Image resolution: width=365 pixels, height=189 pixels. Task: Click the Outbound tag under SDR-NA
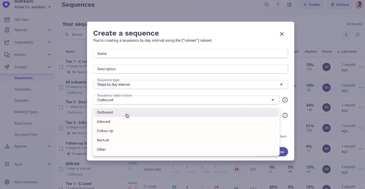point(75,174)
